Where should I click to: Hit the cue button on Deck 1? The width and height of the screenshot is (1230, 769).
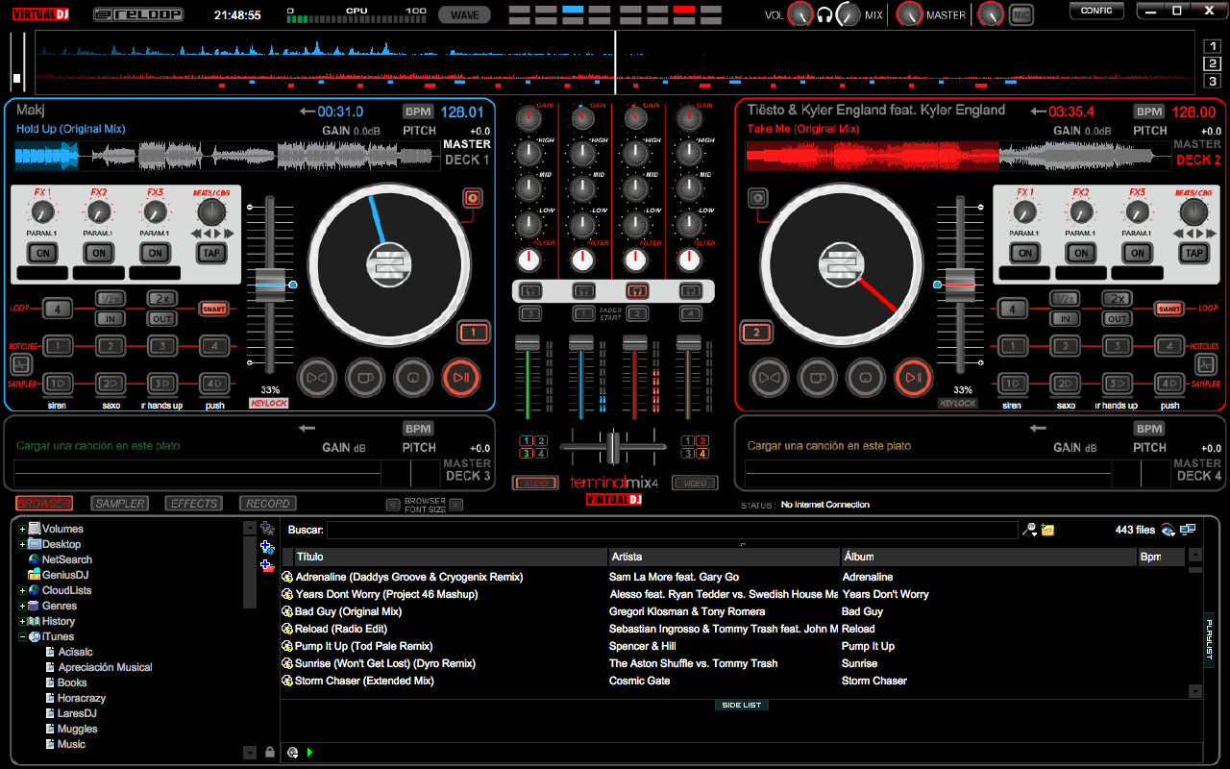click(x=413, y=378)
